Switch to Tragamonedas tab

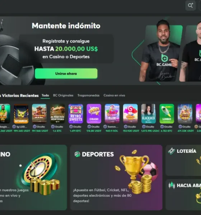pos(88,95)
